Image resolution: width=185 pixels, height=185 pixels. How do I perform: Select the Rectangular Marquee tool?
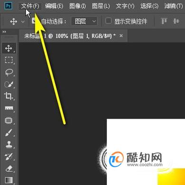9,60
